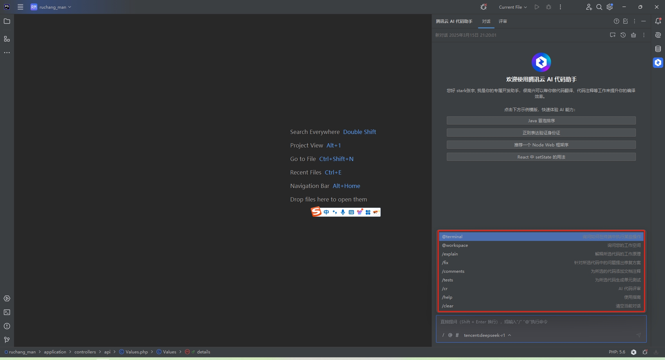Open the conversation more options menu
The width and height of the screenshot is (665, 360).
point(644,35)
